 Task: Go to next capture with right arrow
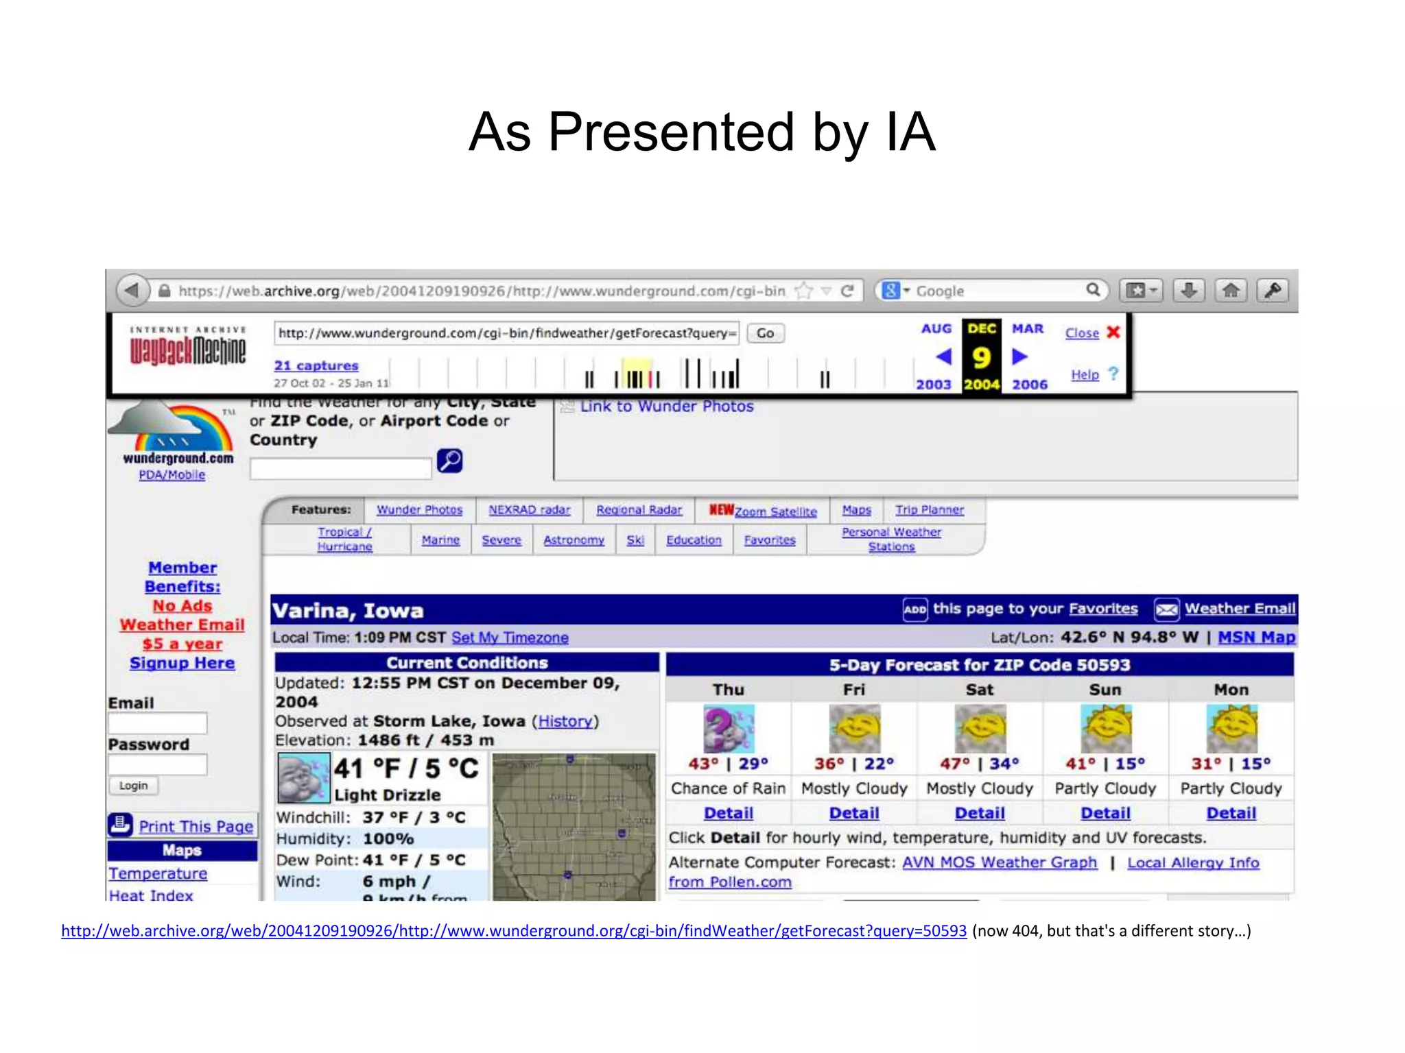pyautogui.click(x=1020, y=356)
